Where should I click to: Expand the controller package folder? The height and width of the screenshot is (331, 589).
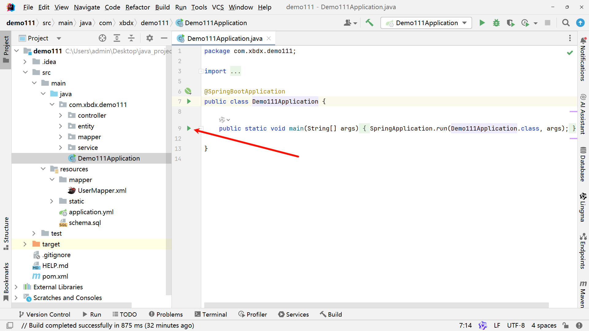(x=60, y=116)
